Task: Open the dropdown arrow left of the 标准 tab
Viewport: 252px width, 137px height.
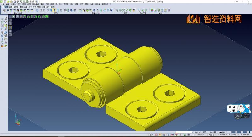Action: click(x=3, y=7)
